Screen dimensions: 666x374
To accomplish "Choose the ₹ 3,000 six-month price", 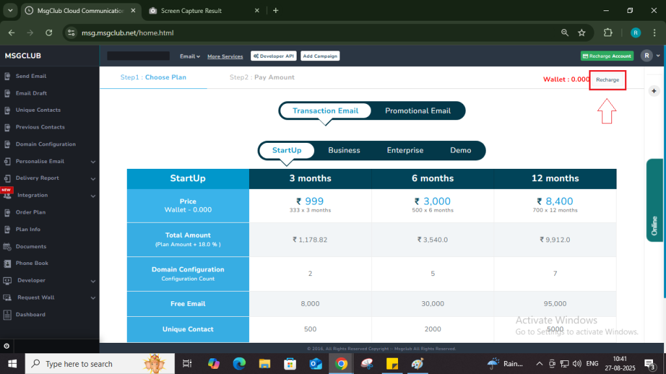I will pyautogui.click(x=433, y=201).
